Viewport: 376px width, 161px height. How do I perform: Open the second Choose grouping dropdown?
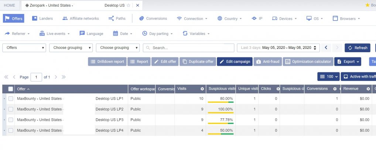coord(71,48)
